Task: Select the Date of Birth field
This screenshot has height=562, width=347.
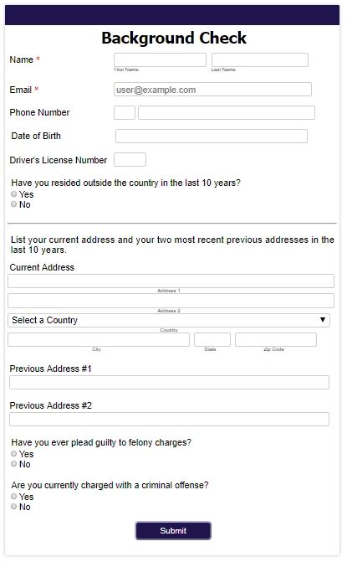Action: 212,137
